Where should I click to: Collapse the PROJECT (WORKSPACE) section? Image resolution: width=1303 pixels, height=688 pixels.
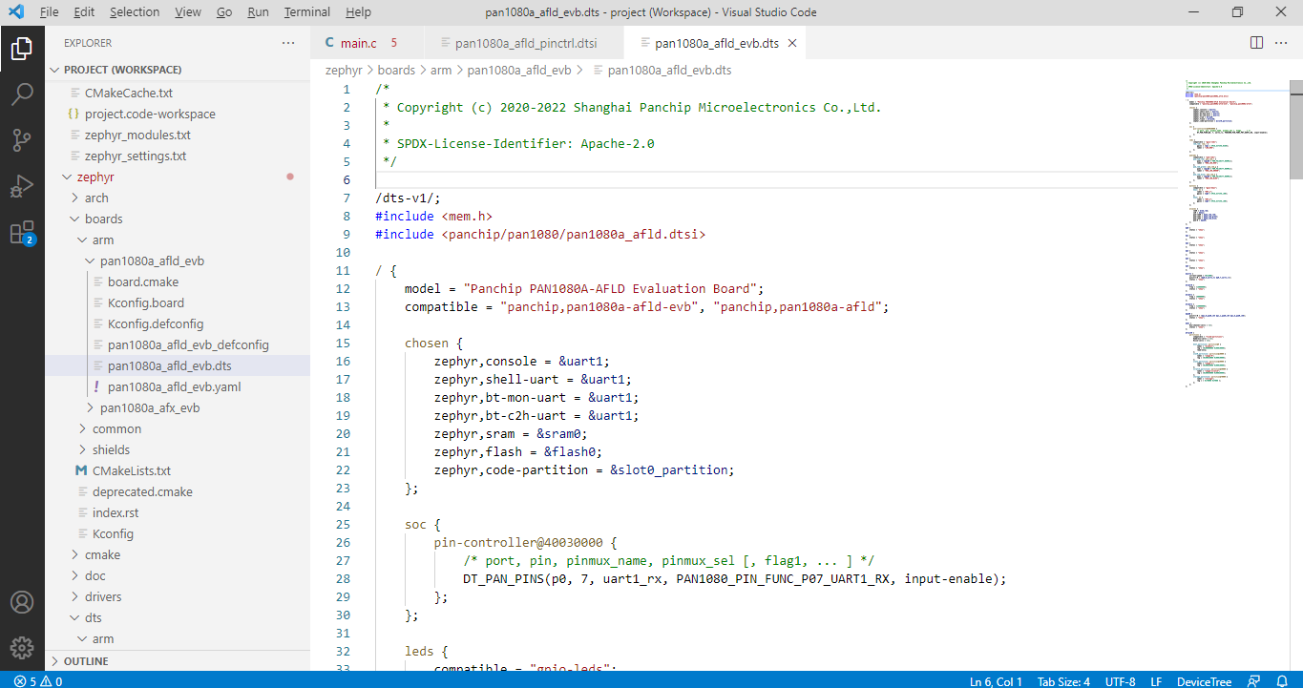(178, 70)
